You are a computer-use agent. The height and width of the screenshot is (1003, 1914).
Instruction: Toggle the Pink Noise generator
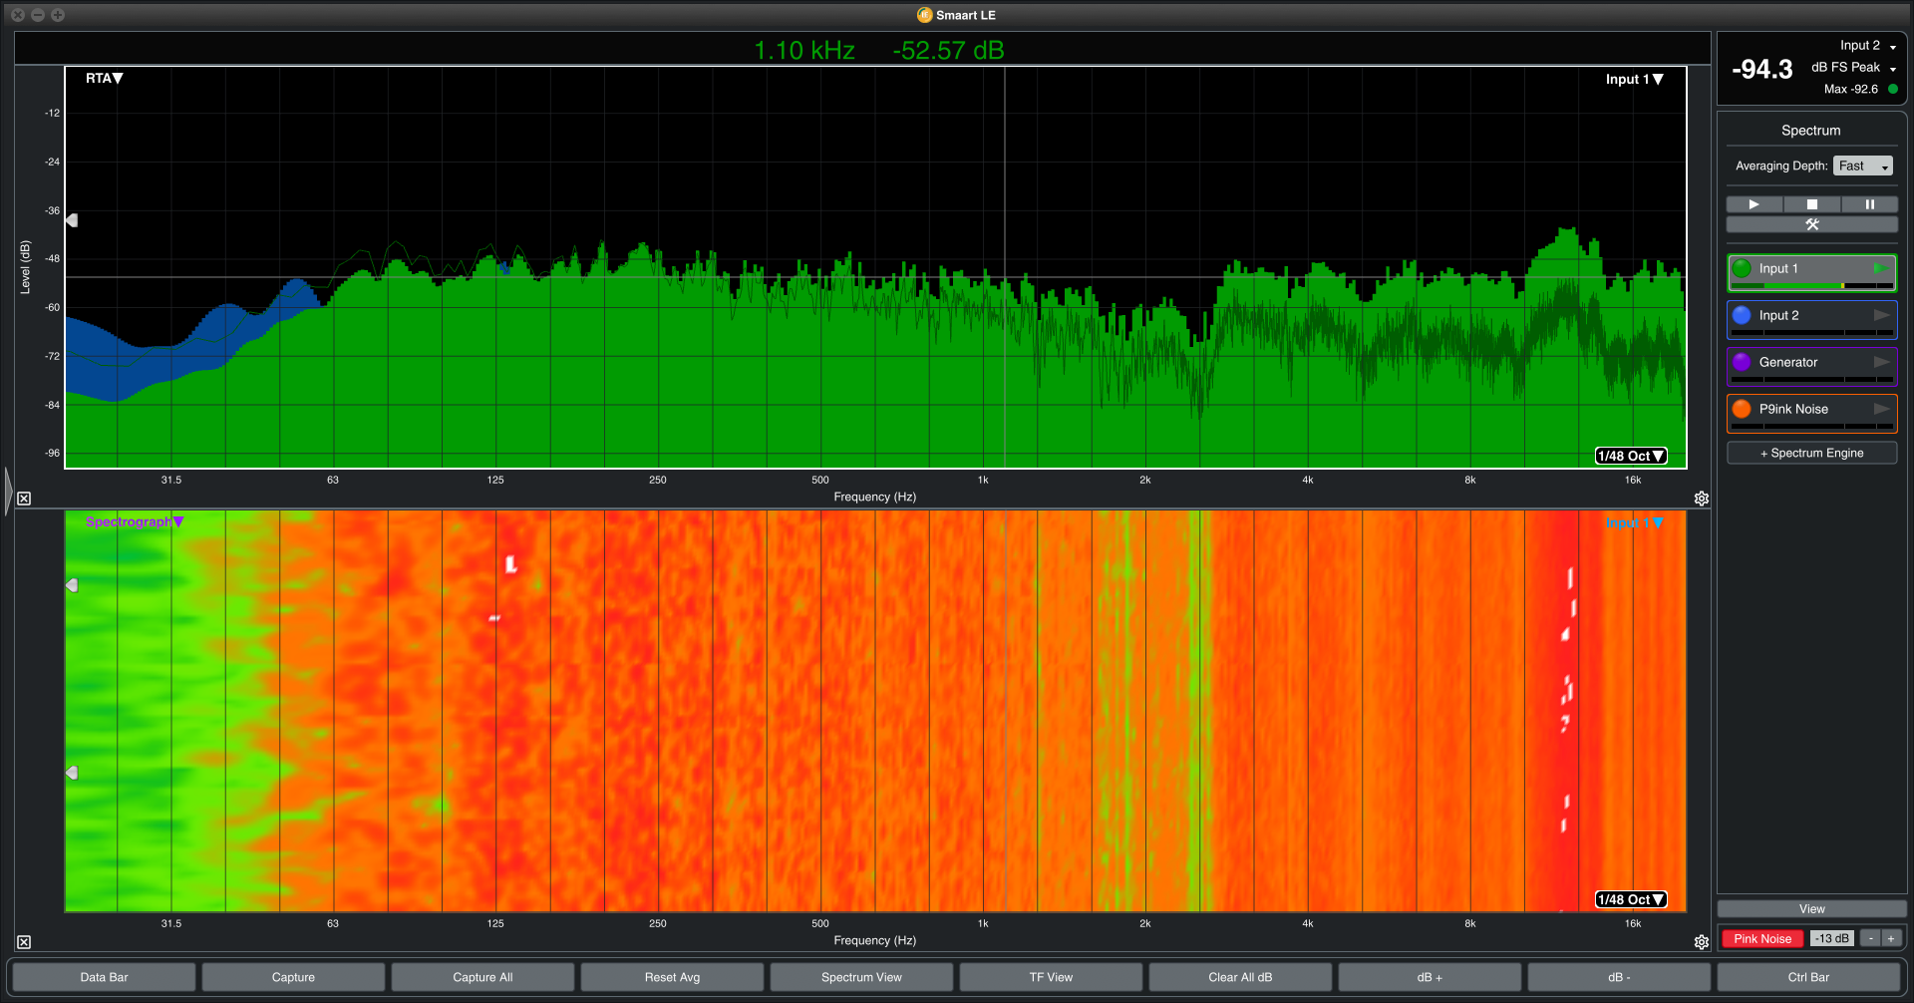click(x=1762, y=938)
